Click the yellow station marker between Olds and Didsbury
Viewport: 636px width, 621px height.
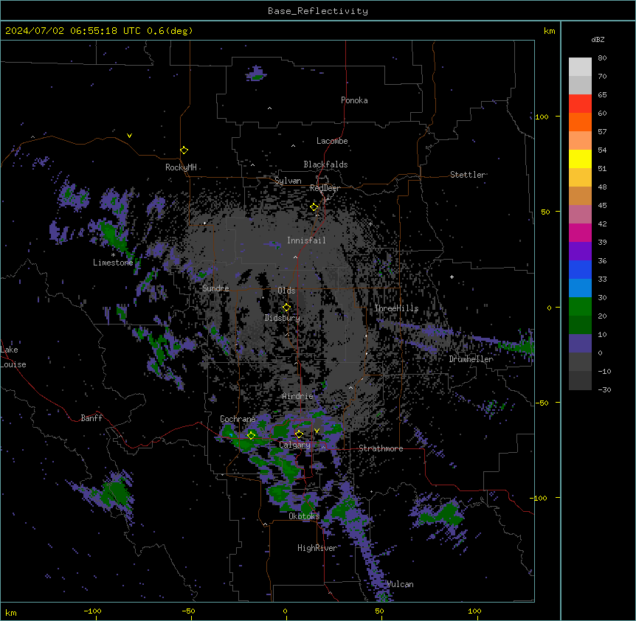point(286,308)
